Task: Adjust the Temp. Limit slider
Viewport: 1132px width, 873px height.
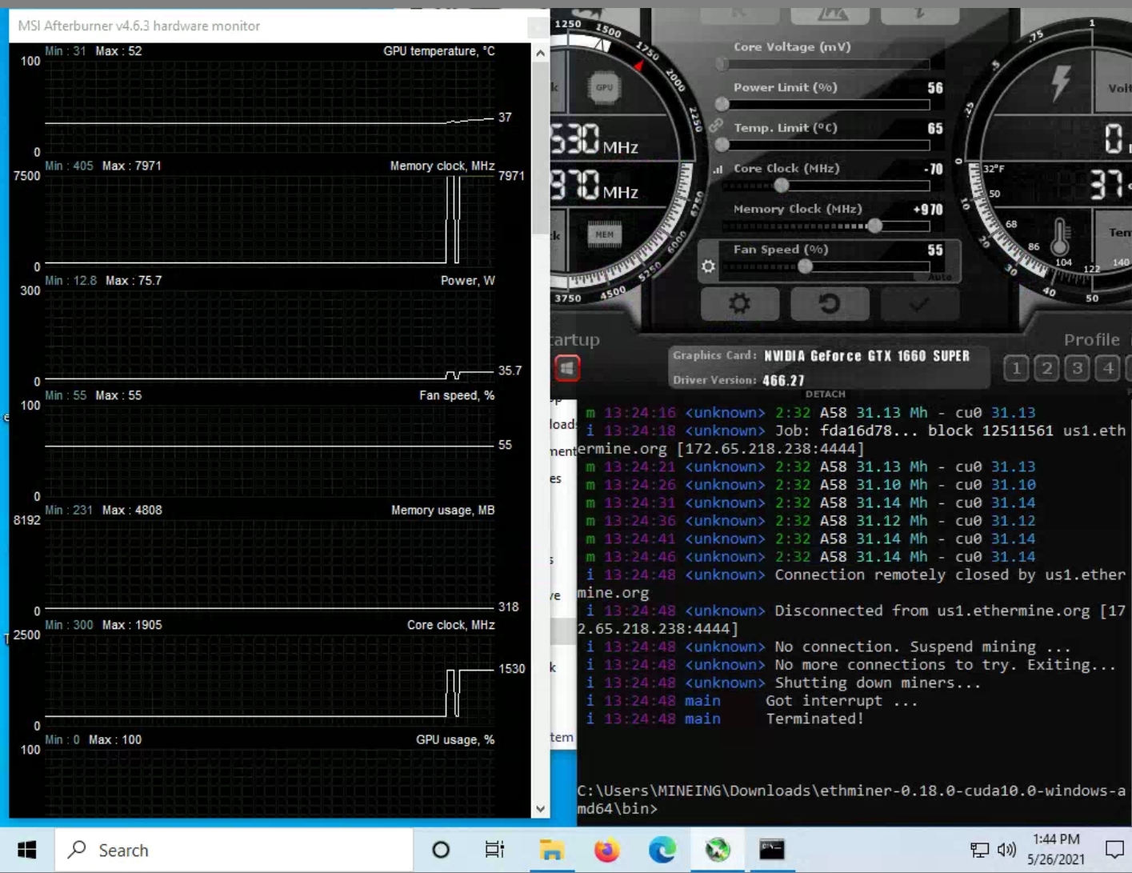Action: click(x=826, y=145)
